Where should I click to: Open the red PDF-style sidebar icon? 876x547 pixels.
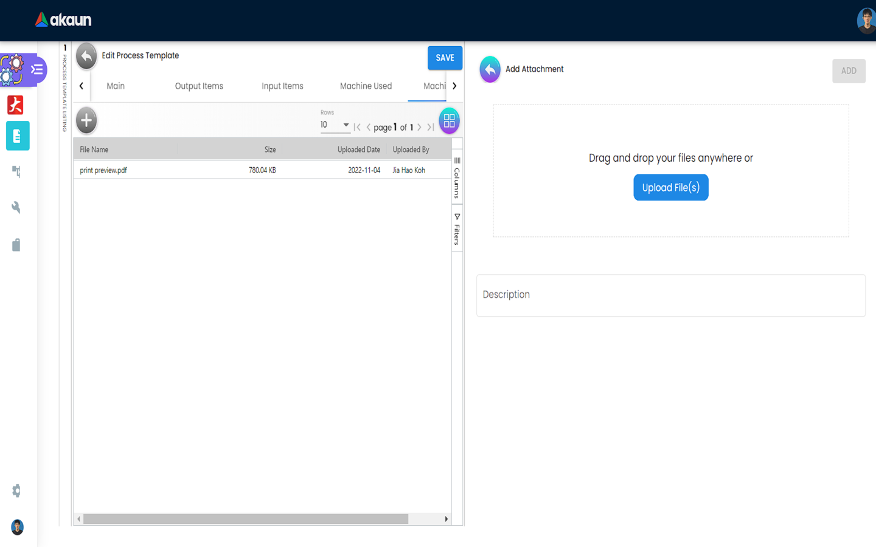tap(16, 105)
